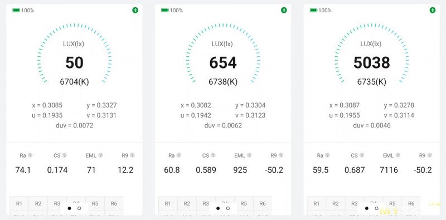Open the EML help icon in the middle panel
446x220 pixels.
point(249,155)
